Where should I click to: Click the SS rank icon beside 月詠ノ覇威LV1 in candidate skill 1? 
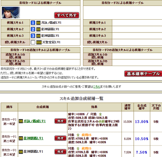click(x=38, y=23)
